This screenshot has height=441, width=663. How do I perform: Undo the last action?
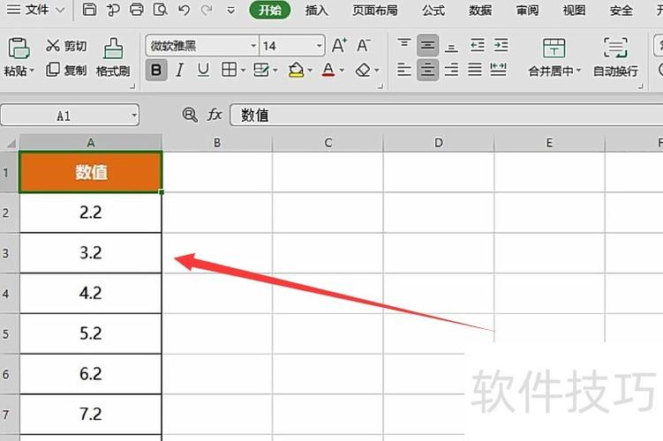click(x=184, y=10)
